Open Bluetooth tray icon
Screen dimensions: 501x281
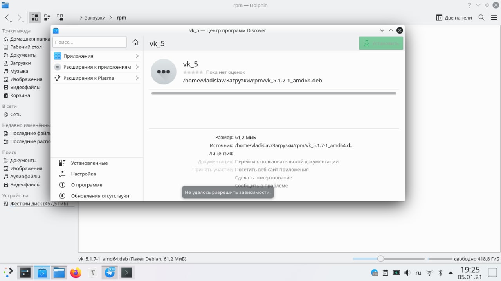coord(440,273)
